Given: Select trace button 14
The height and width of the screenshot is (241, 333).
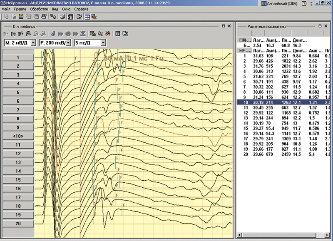Looking at the screenshot, I should point(18,171).
